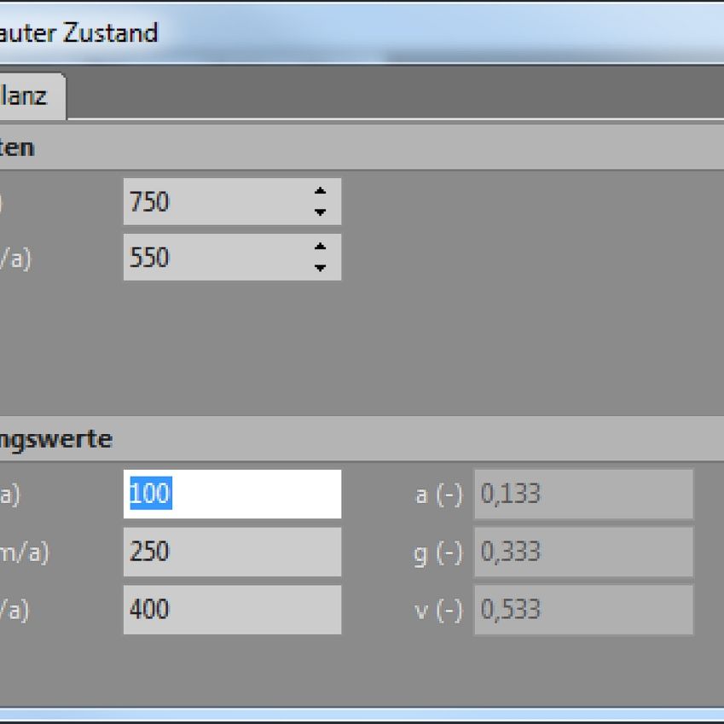Viewport: 724px width, 724px height.
Task: Click the section header ending in 'ten'
Action: click(x=17, y=148)
